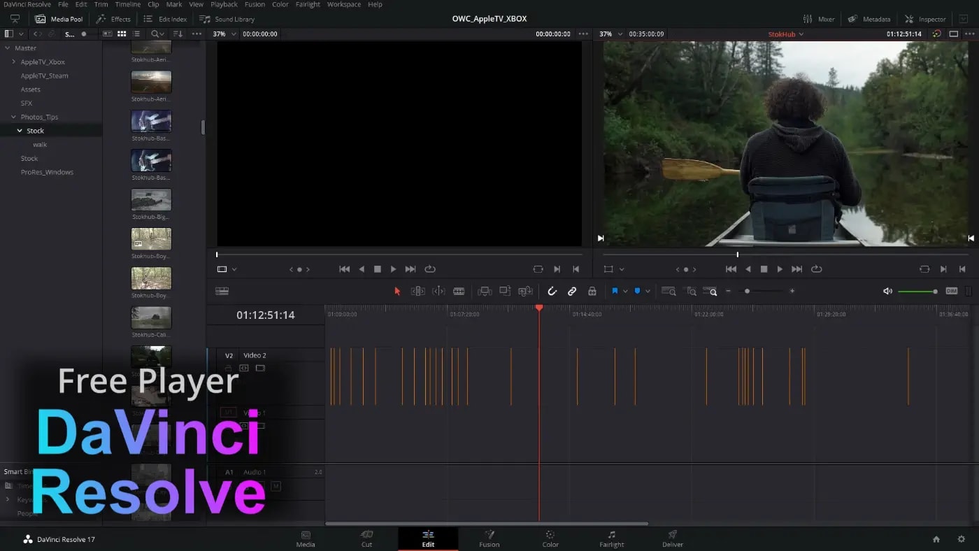The image size is (979, 551).
Task: Toggle the linked selection chain icon
Action: pos(572,291)
